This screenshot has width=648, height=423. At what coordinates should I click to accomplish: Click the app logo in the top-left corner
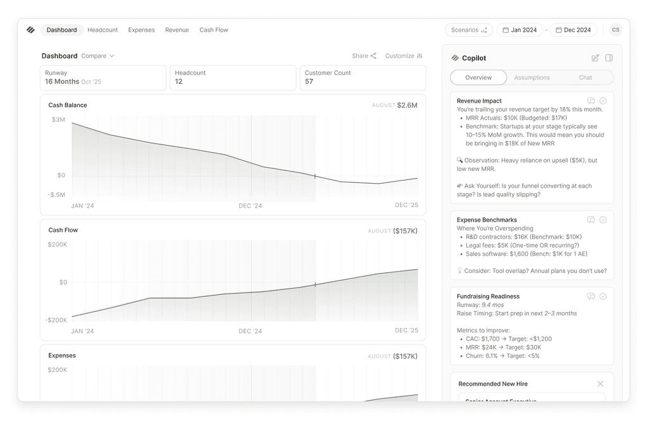point(30,29)
